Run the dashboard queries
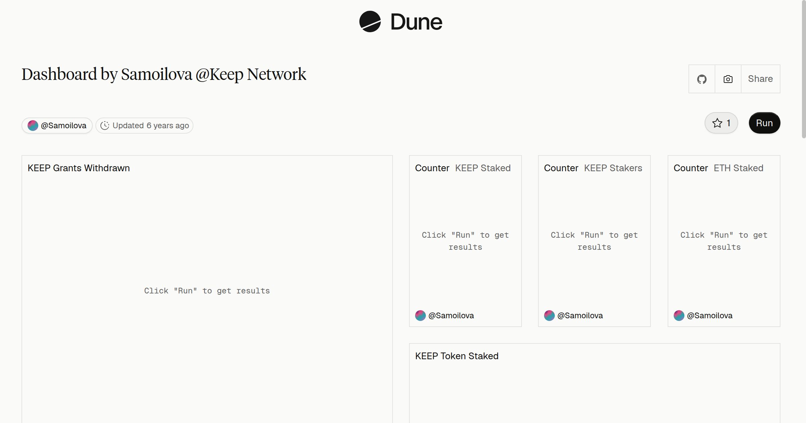This screenshot has width=806, height=423. [x=764, y=123]
